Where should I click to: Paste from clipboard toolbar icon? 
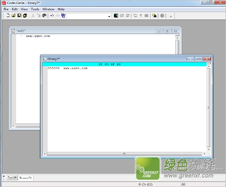tap(44, 16)
